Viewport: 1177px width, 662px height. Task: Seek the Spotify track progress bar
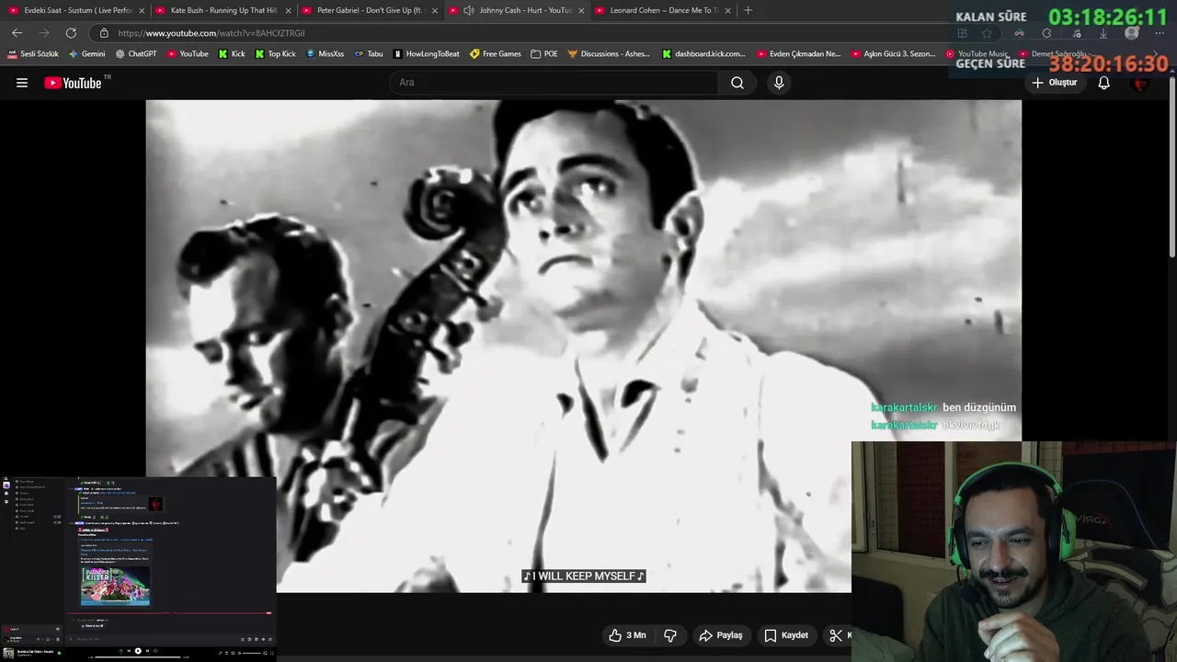(x=138, y=656)
